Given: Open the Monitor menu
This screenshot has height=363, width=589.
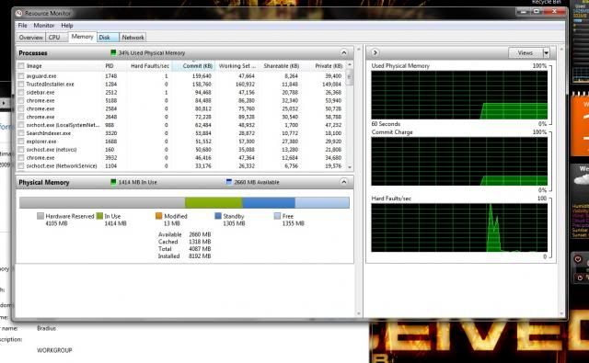Looking at the screenshot, I should (x=44, y=26).
